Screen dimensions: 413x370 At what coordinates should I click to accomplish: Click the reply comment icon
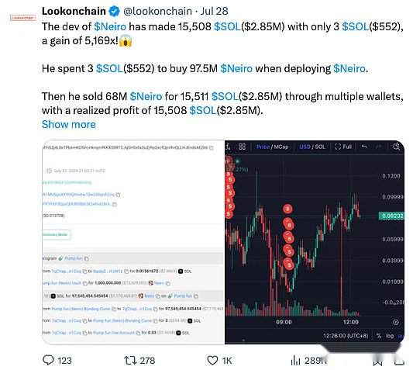48,360
